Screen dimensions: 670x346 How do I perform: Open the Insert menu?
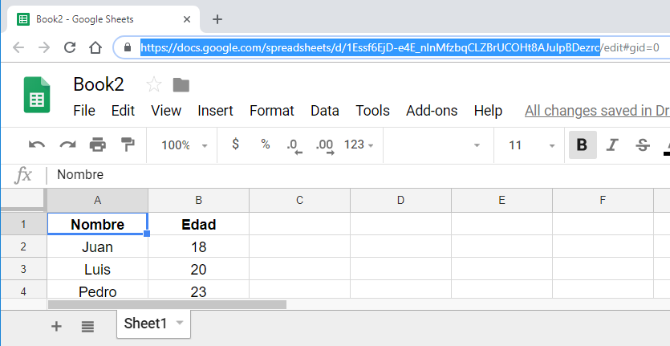215,111
